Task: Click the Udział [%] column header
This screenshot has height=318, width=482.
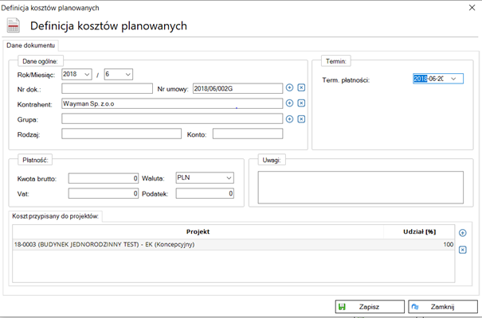Action: click(x=419, y=232)
